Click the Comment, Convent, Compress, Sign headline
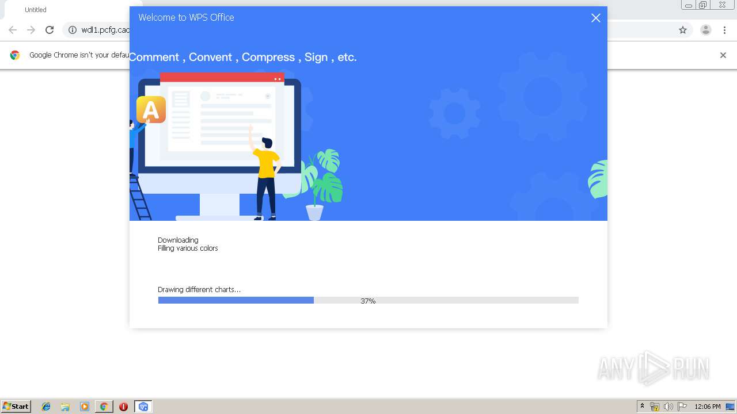Screen dimensions: 737x414 point(243,57)
